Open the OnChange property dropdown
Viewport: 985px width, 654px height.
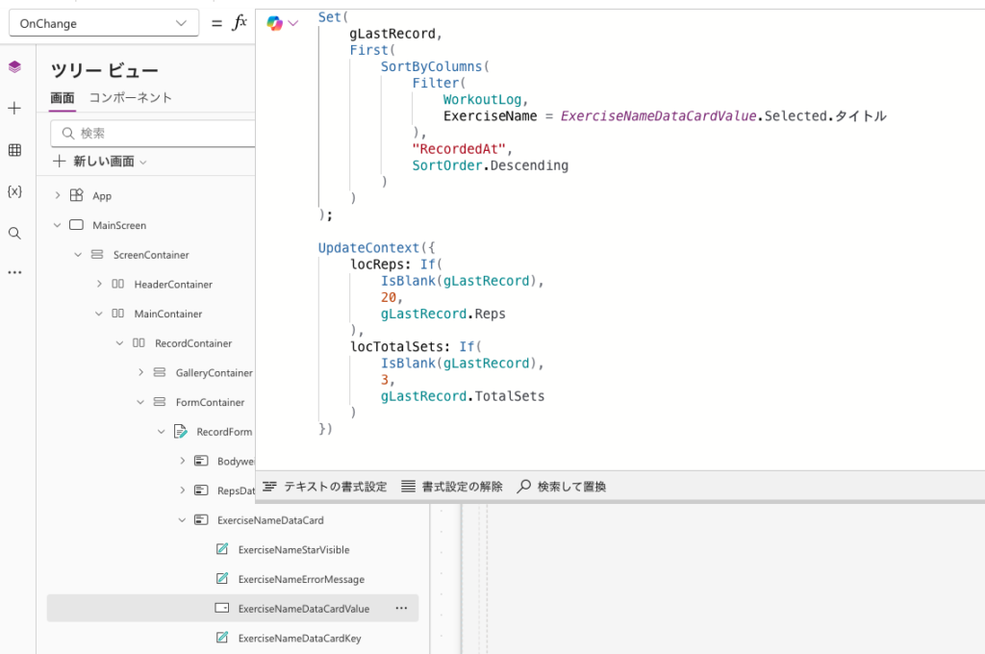pos(104,23)
